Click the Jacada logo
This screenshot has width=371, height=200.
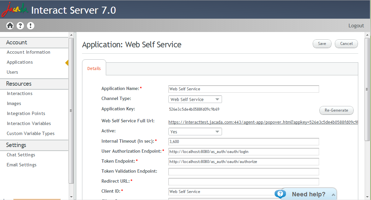14,9
